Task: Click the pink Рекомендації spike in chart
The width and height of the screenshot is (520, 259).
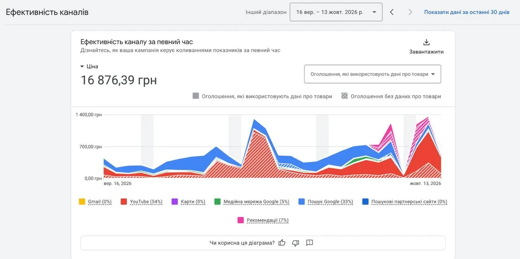Action: [390, 131]
